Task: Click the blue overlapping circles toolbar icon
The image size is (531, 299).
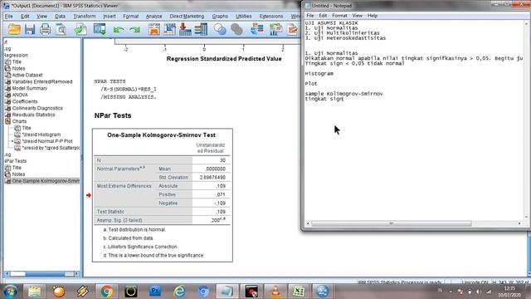Action: coord(220,30)
